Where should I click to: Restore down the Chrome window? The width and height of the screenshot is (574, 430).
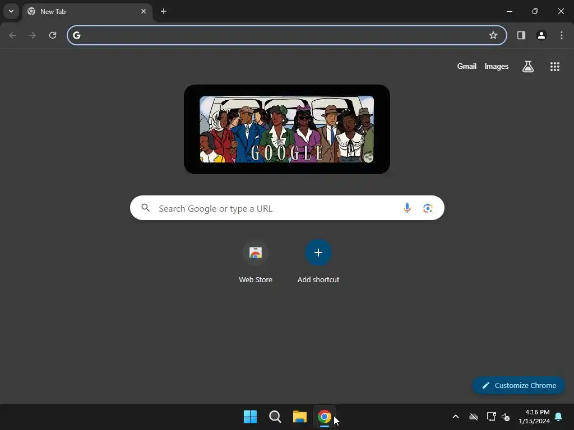535,11
